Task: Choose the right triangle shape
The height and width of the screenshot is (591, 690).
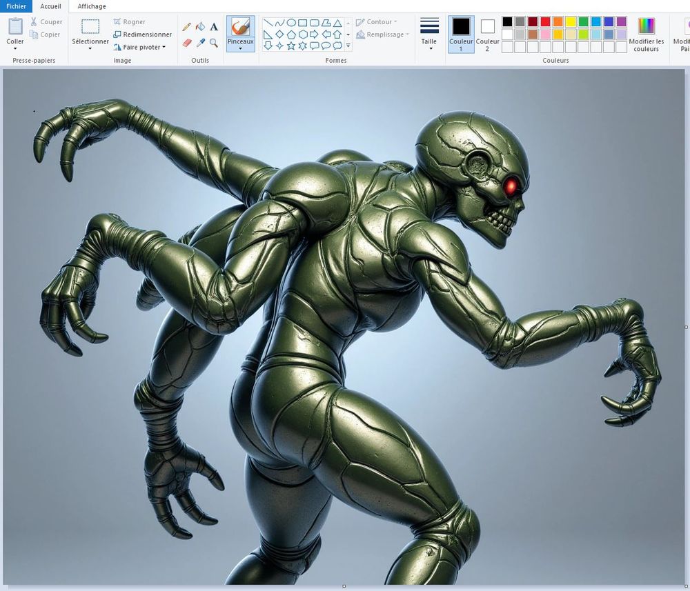Action: [x=268, y=34]
